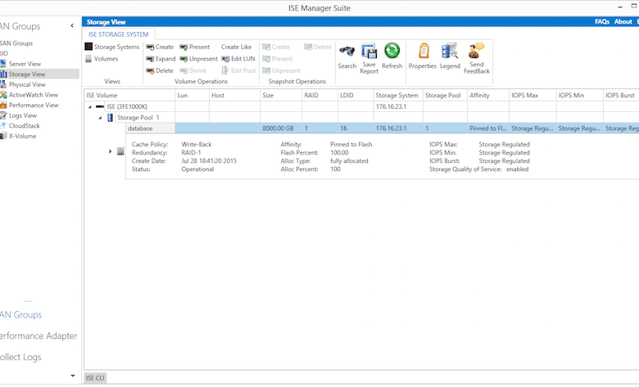
Task: Switch to Volumes view
Action: 102,59
